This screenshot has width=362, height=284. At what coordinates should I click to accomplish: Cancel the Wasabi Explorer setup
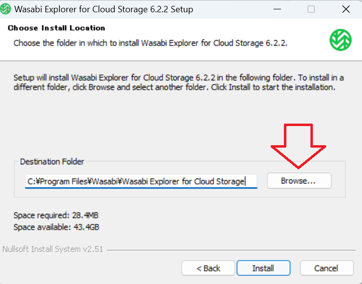[327, 268]
